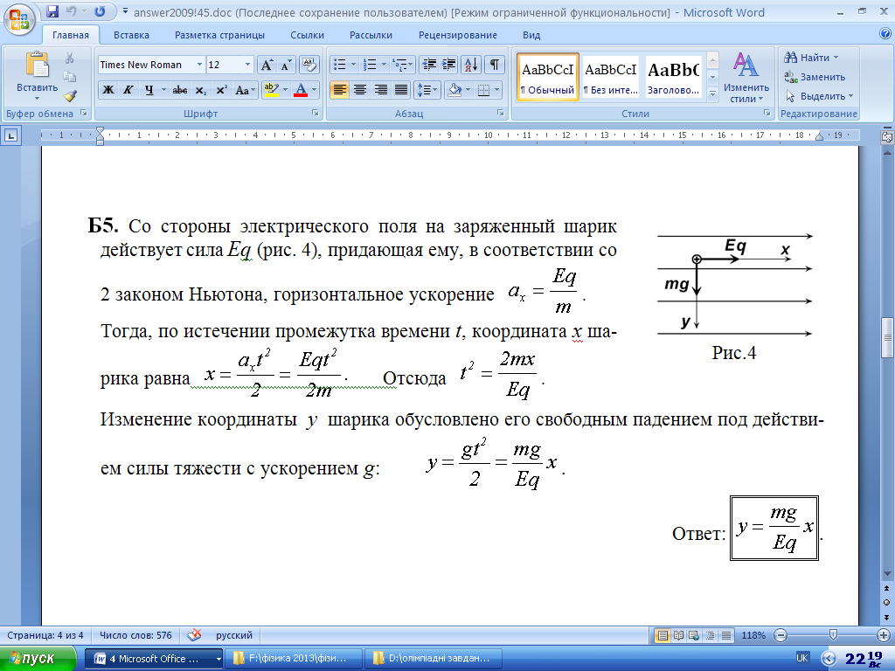Open Шрифт dialog launcher
The width and height of the screenshot is (895, 671).
(315, 113)
